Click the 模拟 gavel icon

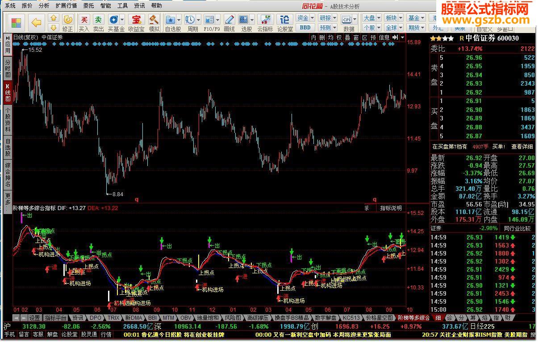click(154, 23)
